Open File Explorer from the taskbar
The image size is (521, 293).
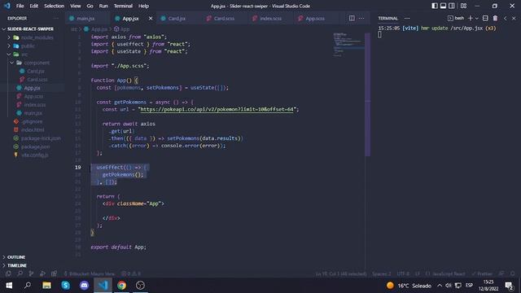[46, 286]
